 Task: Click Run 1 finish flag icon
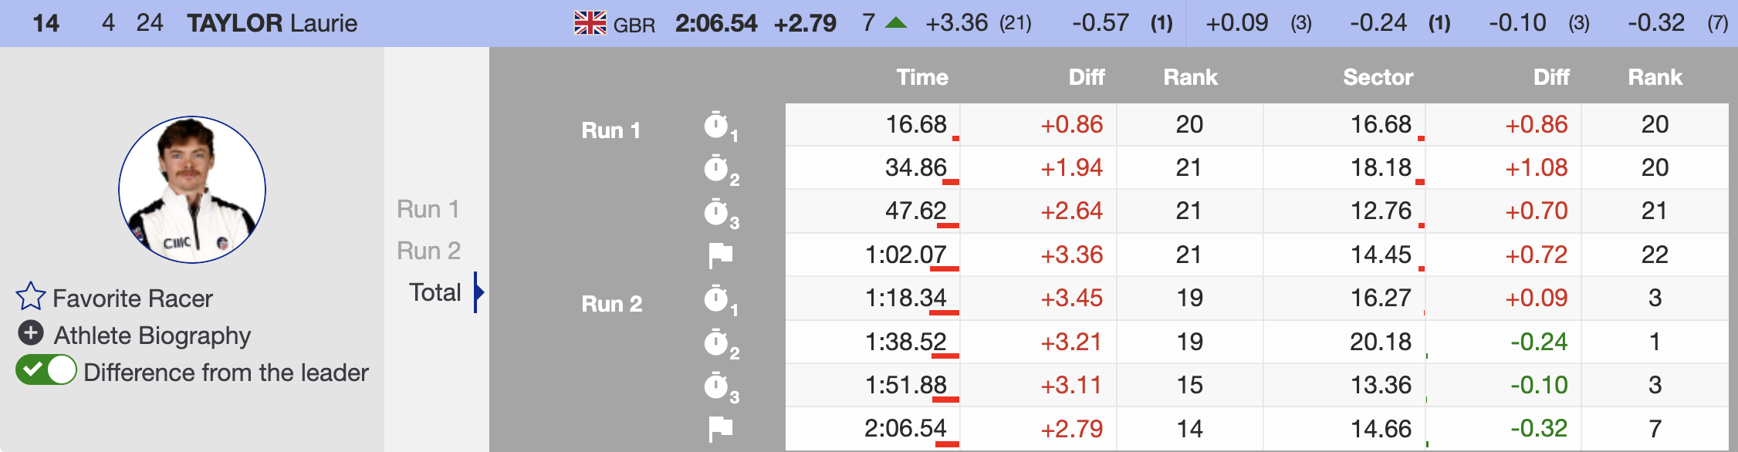tap(720, 255)
